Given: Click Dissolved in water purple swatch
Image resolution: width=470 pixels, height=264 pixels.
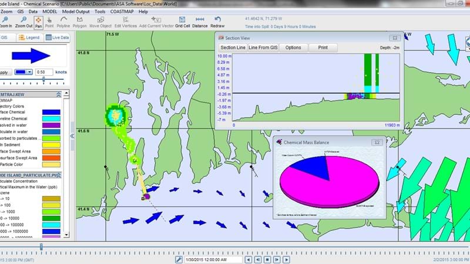Looking at the screenshot, I should 51,126.
